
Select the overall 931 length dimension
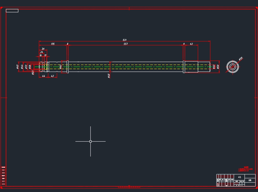[x=125, y=40]
